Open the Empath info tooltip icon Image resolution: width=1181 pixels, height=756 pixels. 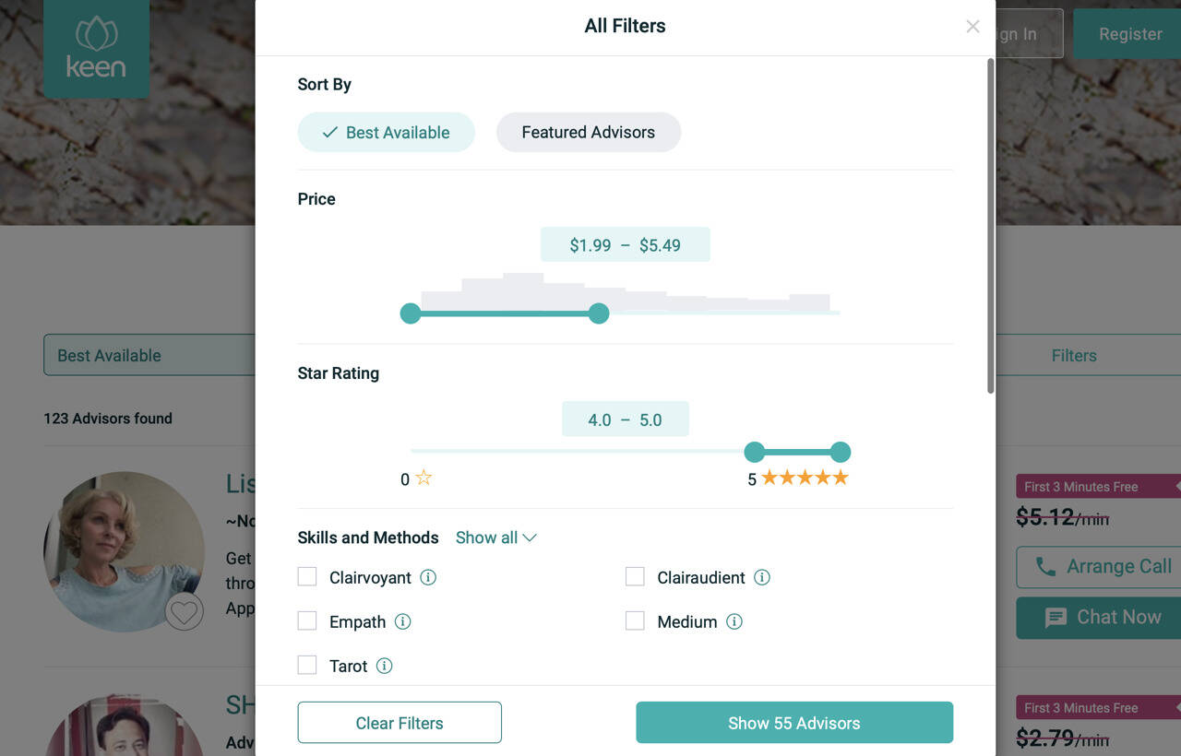point(403,621)
